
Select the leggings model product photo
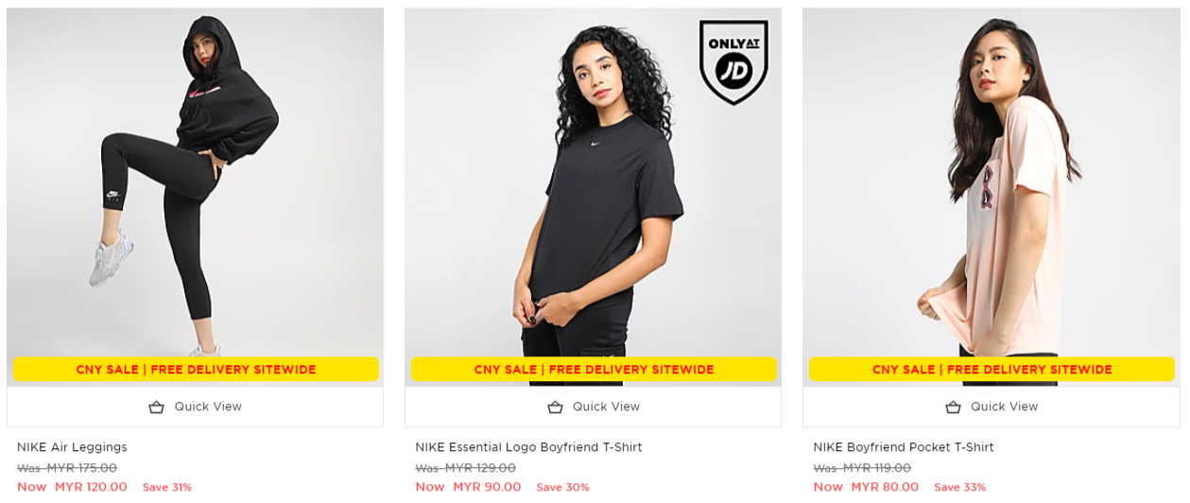click(195, 182)
